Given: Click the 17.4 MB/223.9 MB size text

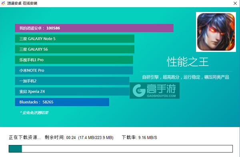Looking at the screenshot, I should coord(96,137).
